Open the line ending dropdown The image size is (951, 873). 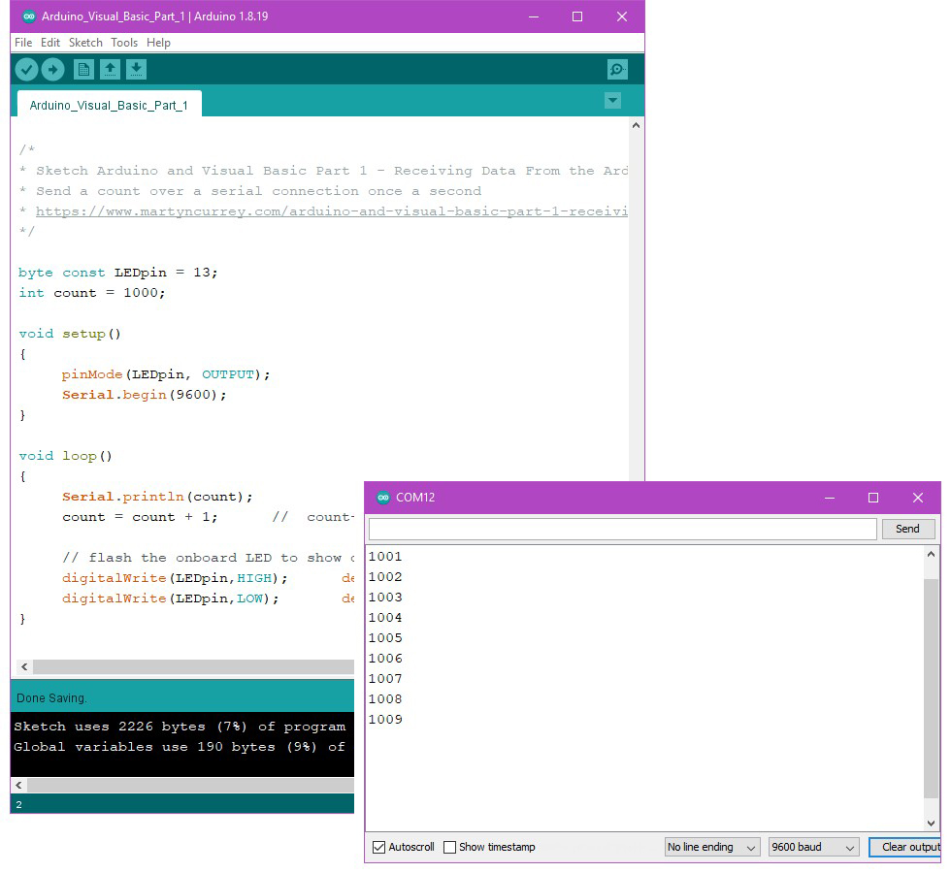point(711,847)
